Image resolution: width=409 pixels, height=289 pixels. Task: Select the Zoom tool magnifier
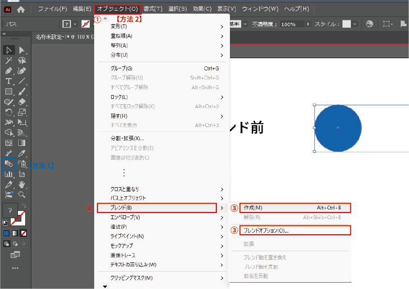click(x=22, y=194)
